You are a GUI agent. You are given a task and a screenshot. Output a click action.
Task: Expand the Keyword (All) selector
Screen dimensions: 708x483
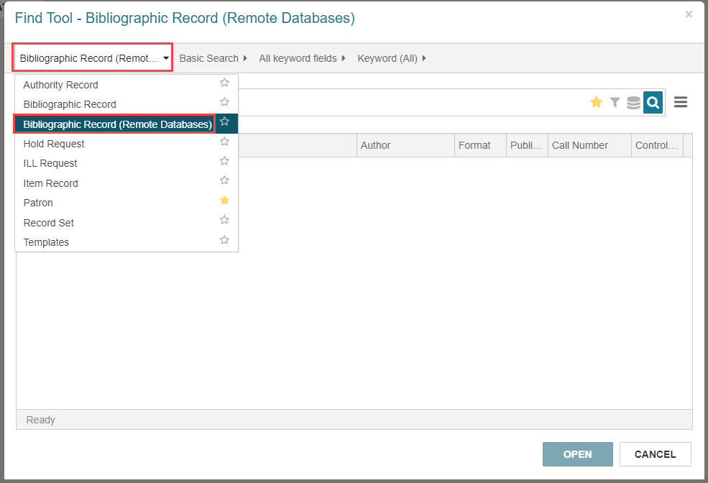[x=392, y=58]
